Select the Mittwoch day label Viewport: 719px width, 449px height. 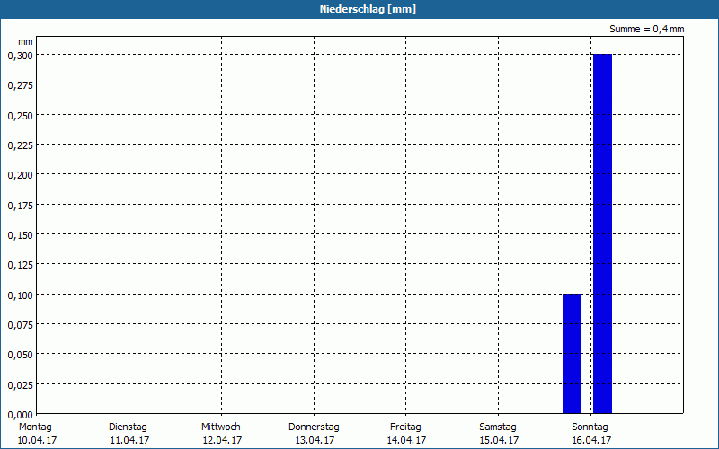coord(220,427)
